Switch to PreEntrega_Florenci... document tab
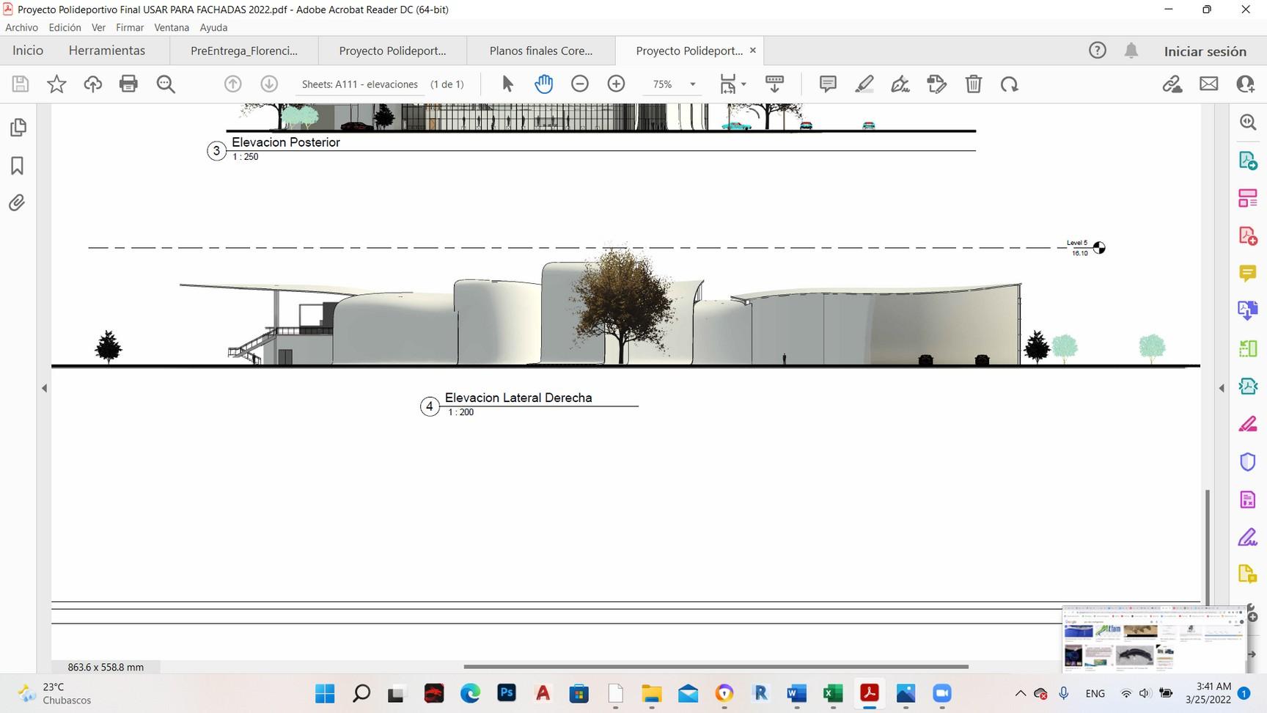 [244, 51]
